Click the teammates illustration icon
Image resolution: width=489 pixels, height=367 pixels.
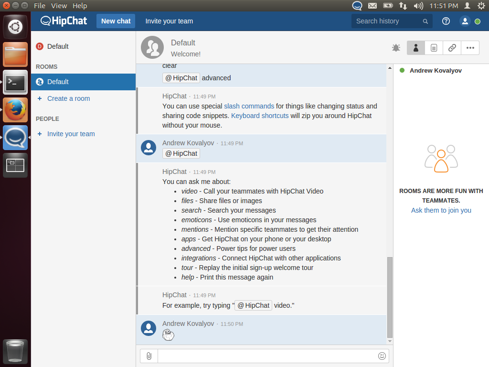(x=441, y=159)
